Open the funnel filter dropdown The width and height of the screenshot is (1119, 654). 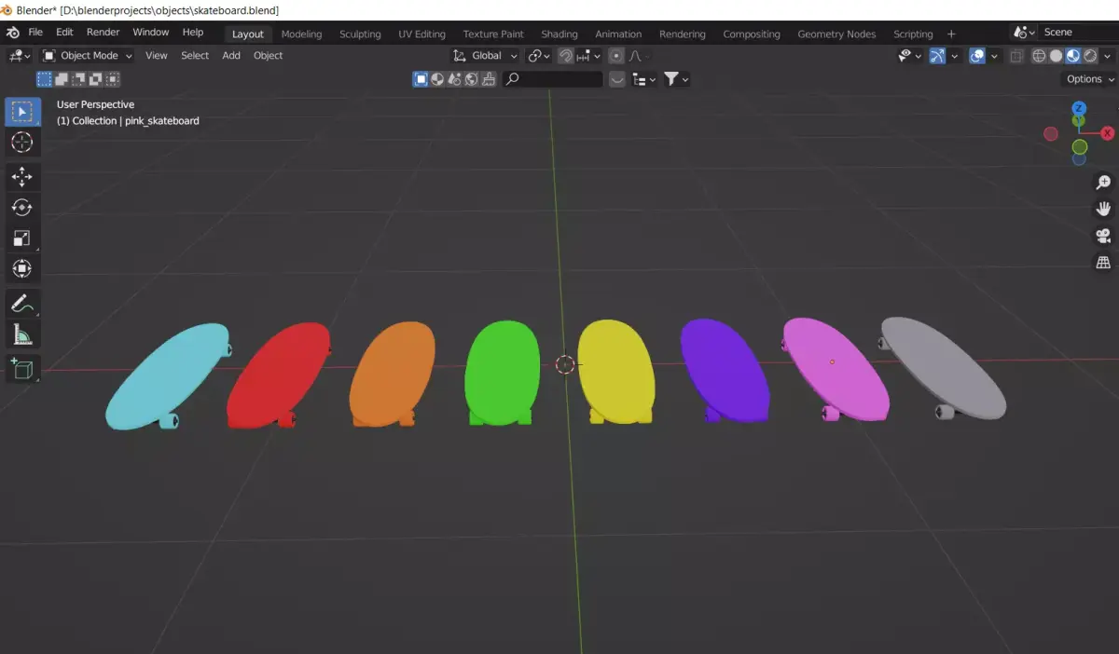[676, 80]
